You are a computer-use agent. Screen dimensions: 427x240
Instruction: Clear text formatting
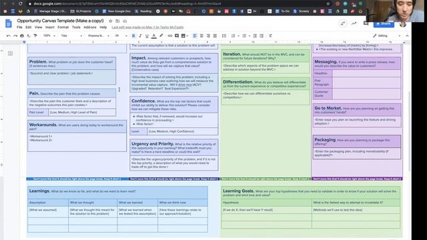pos(270,35)
